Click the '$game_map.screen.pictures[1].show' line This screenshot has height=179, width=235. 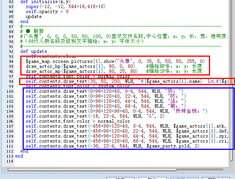click(x=115, y=61)
